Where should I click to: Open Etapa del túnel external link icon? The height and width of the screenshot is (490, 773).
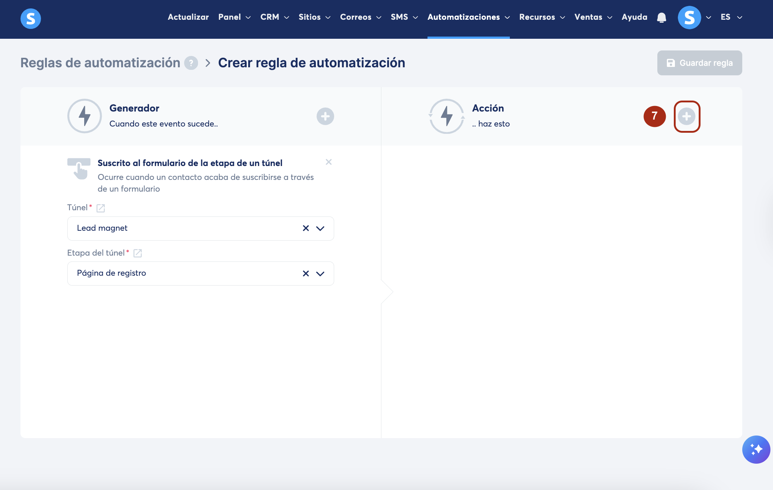[x=138, y=253]
